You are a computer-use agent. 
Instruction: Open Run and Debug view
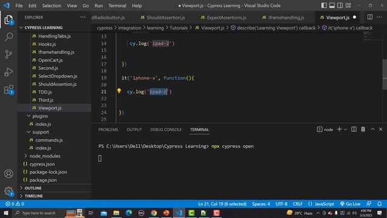[x=8, y=72]
